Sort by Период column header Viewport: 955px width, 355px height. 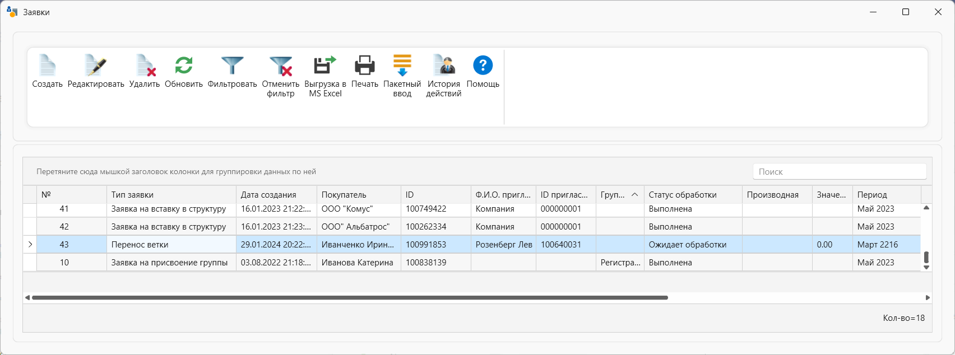point(887,194)
